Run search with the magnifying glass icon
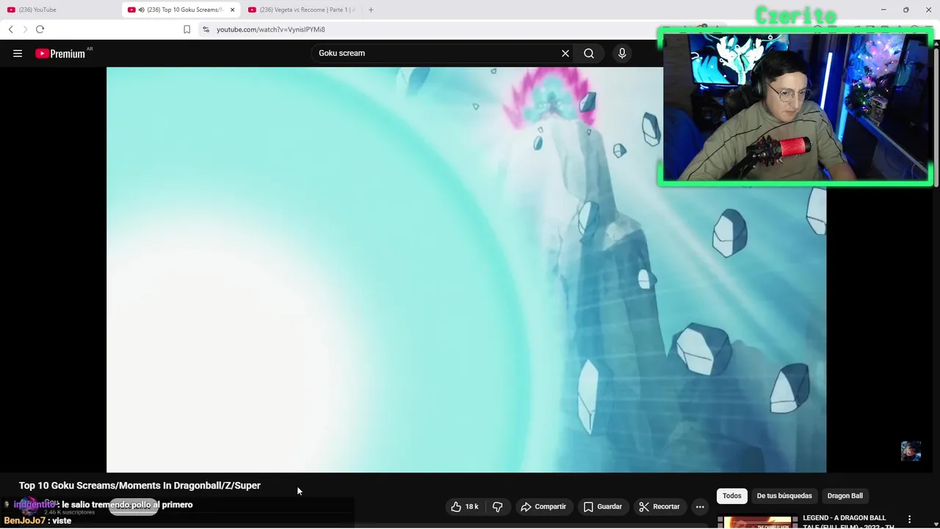 tap(589, 54)
